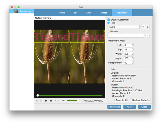Browse for a watermark picture file
Screen dimensions: 162x124
click(x=147, y=36)
